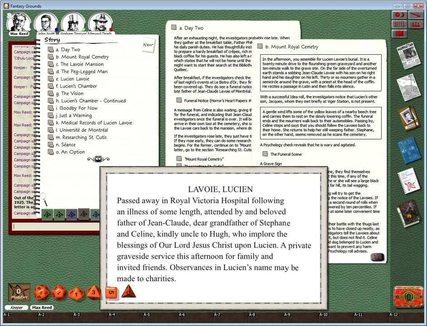Click the 'LAVOIE, LUCIEN' funeral notice heading
The image size is (427, 326).
[x=220, y=189]
